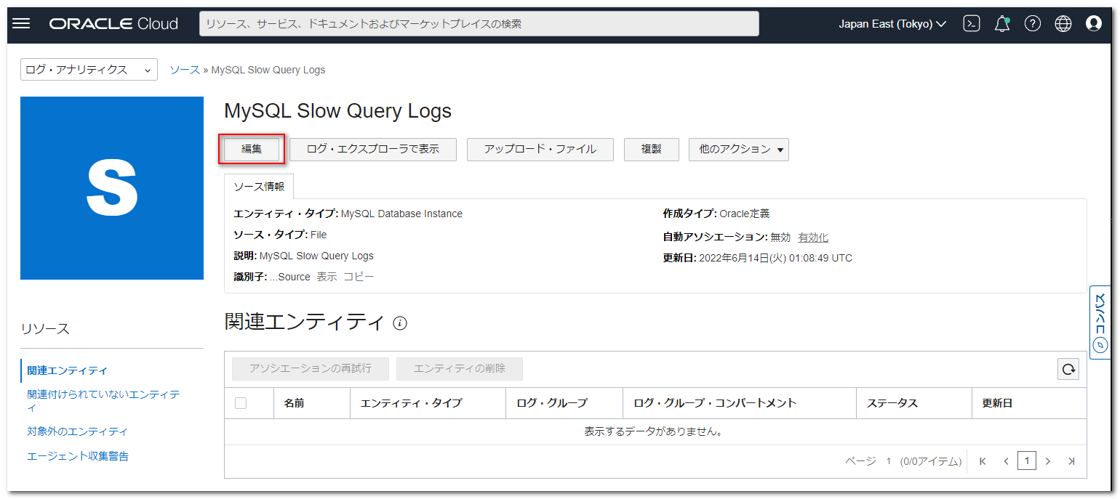Screen dimensions: 1120x499
Task: Open 関連付けられていないエンティティ in resources
Action: (103, 401)
